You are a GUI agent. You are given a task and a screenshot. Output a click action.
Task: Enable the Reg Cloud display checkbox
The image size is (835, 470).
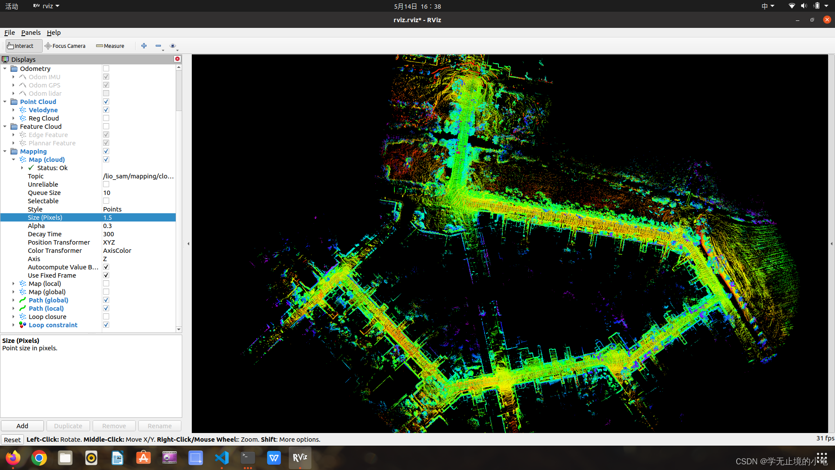click(x=106, y=118)
